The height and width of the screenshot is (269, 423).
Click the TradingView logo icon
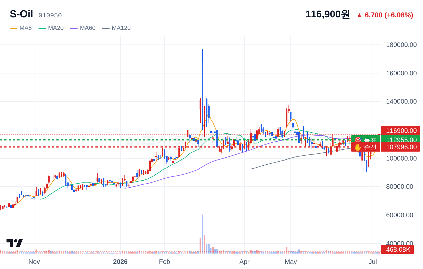coord(15,243)
